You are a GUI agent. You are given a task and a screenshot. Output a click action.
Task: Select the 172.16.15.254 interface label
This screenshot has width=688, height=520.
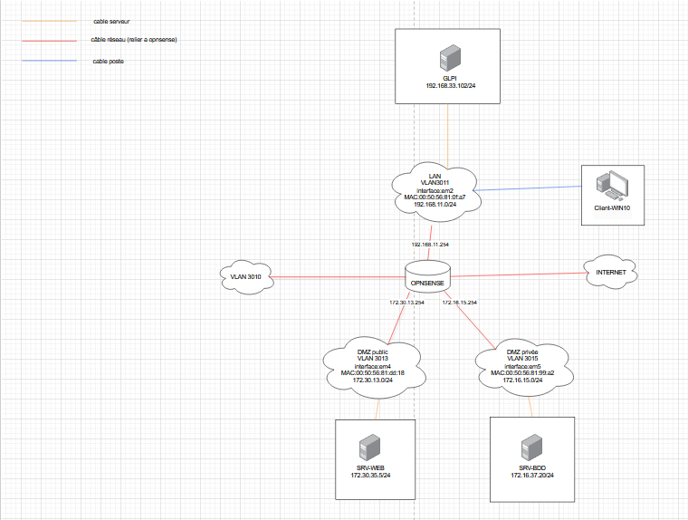460,302
